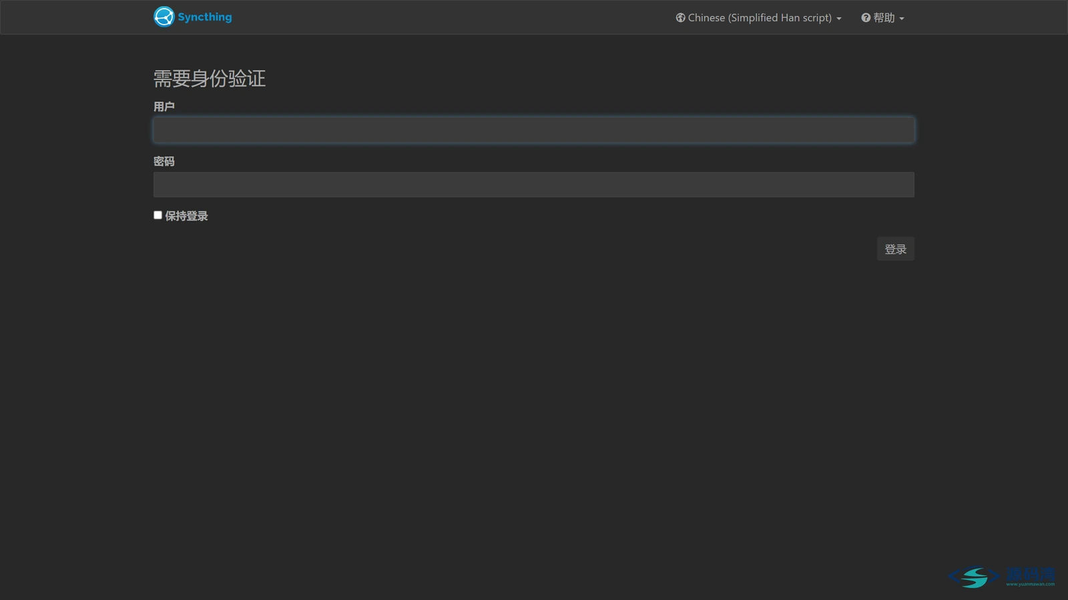Click the 密码 field label
This screenshot has width=1068, height=600.
164,161
